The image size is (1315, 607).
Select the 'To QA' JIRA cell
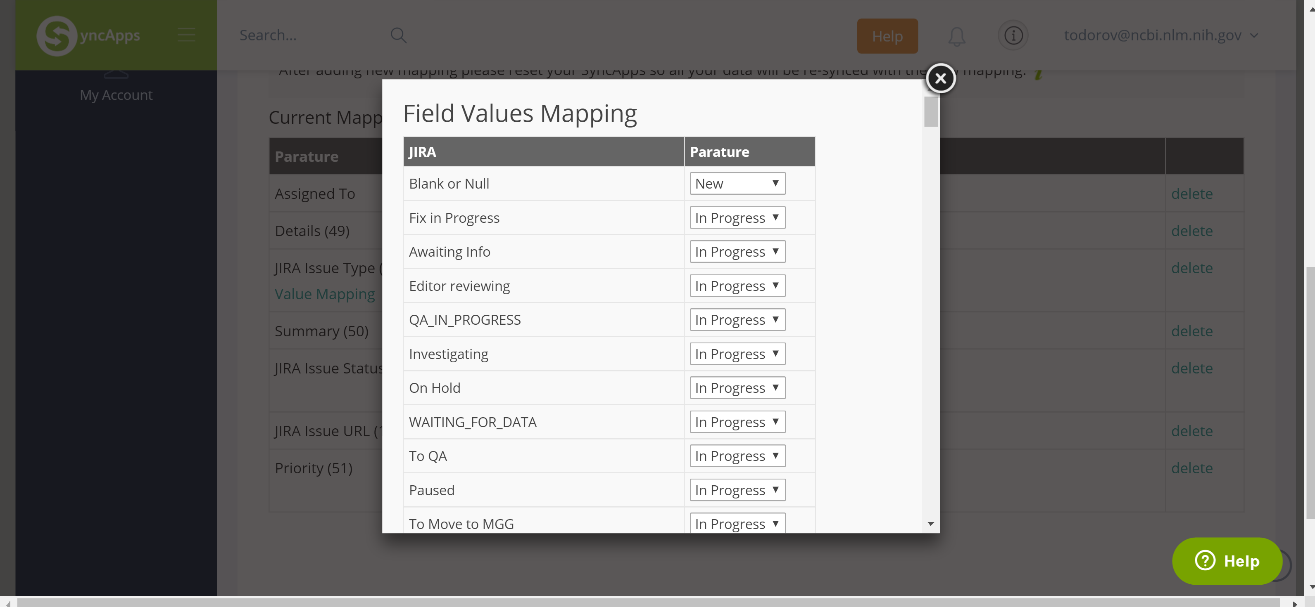543,456
